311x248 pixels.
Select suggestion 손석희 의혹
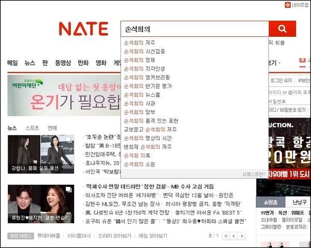coord(137,155)
